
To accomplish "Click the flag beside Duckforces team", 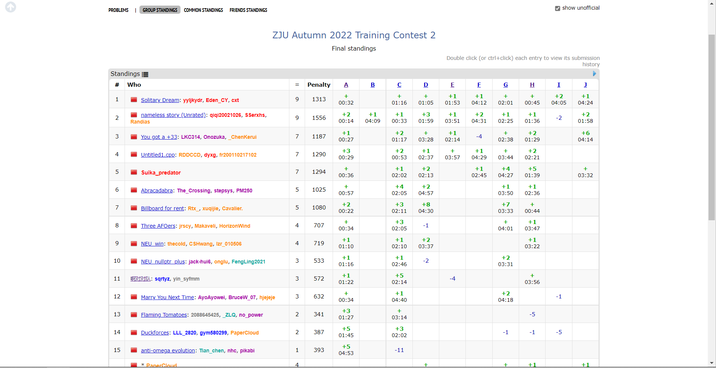I will pyautogui.click(x=134, y=333).
